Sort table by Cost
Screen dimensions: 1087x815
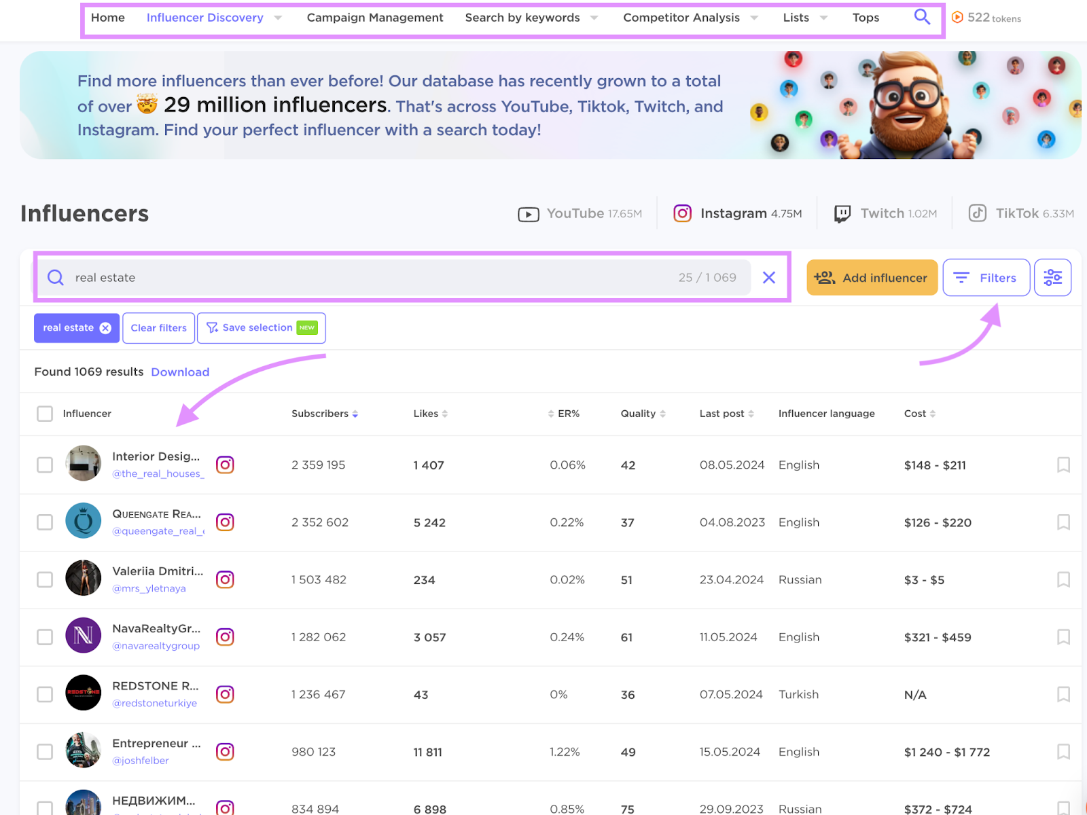920,414
